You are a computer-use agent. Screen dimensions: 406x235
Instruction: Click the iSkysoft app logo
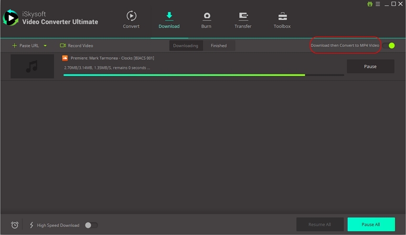(x=11, y=18)
